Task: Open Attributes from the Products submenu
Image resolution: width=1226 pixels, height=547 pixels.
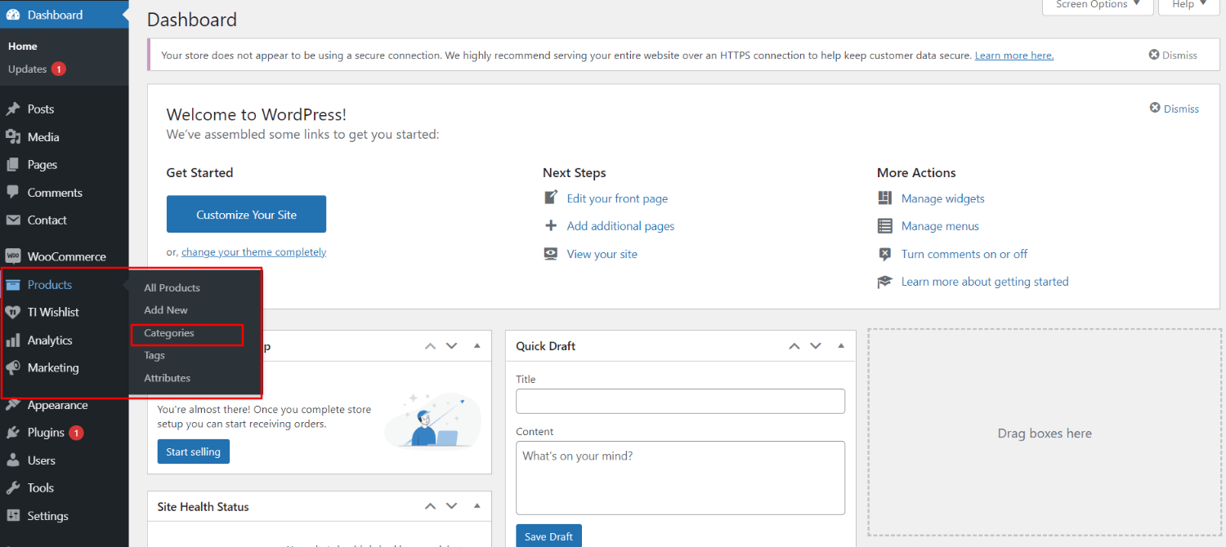Action: [167, 378]
